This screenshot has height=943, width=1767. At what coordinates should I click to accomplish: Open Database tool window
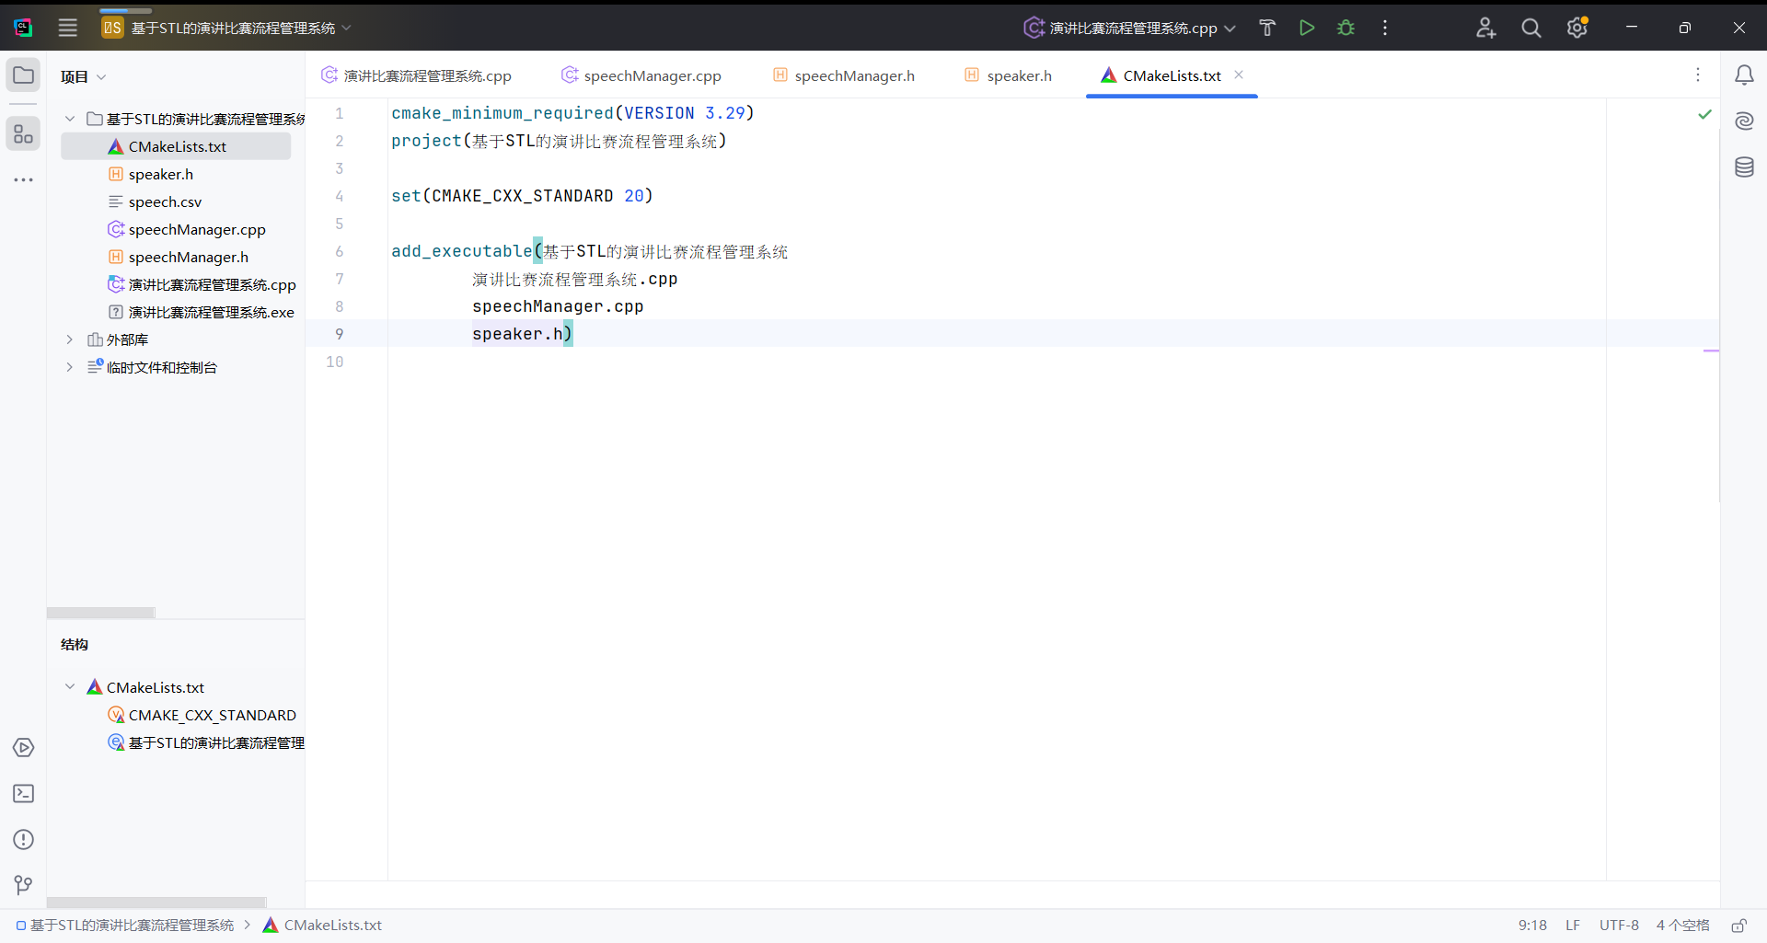[1744, 167]
